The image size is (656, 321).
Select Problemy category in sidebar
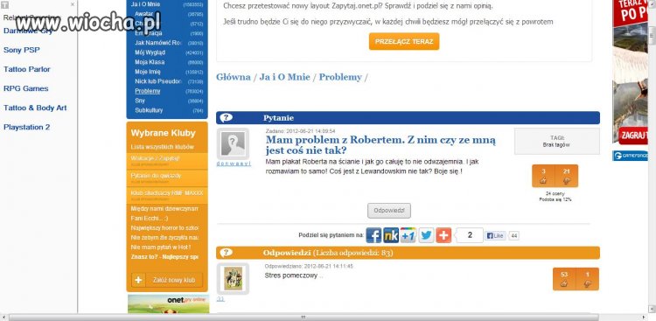click(x=147, y=91)
